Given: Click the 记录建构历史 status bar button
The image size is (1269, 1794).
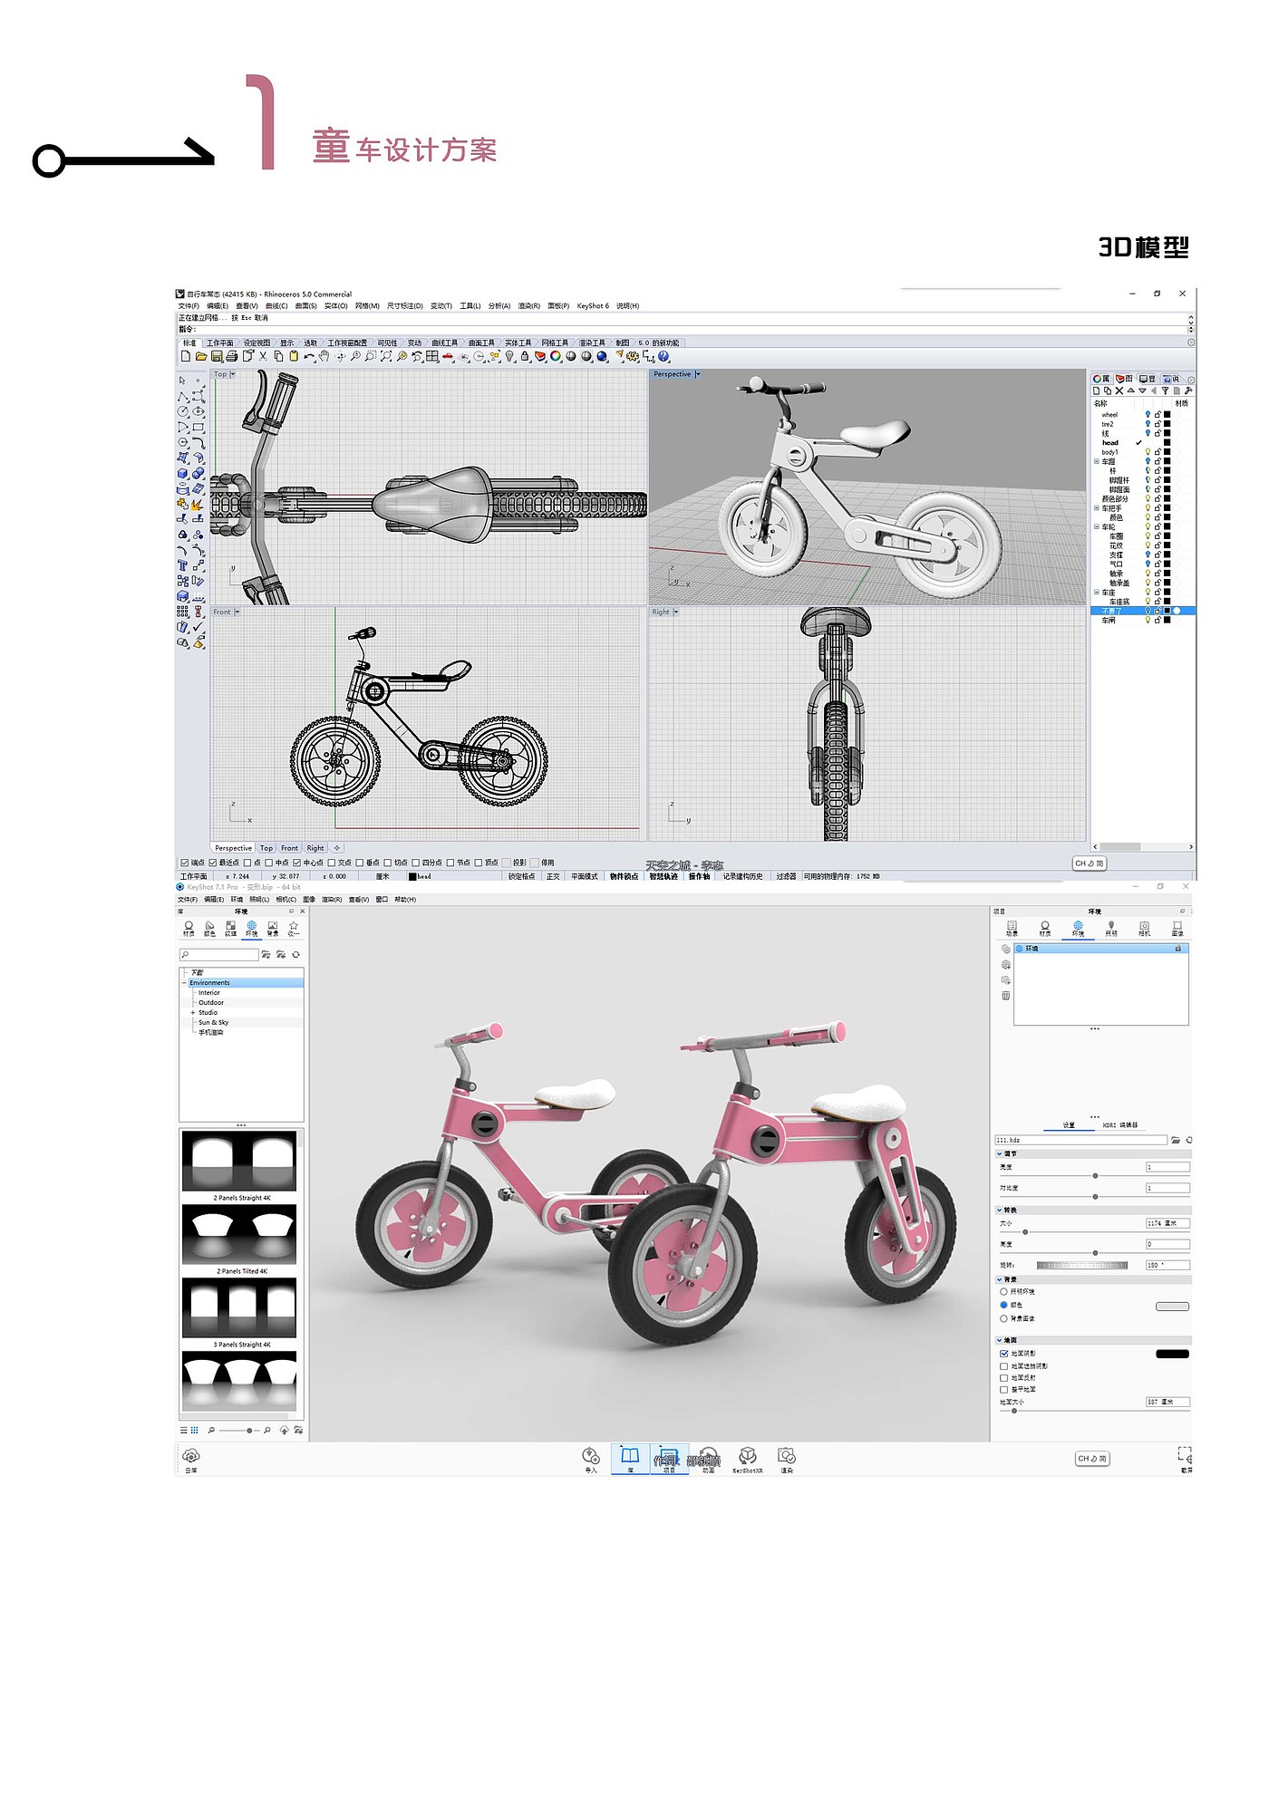Looking at the screenshot, I should point(742,876).
